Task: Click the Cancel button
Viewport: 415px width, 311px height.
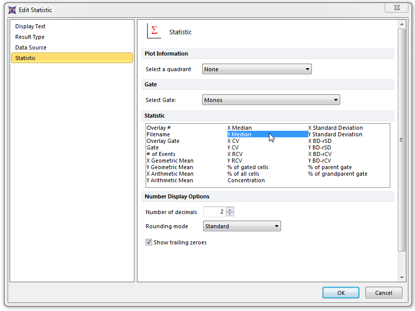Action: (x=384, y=293)
